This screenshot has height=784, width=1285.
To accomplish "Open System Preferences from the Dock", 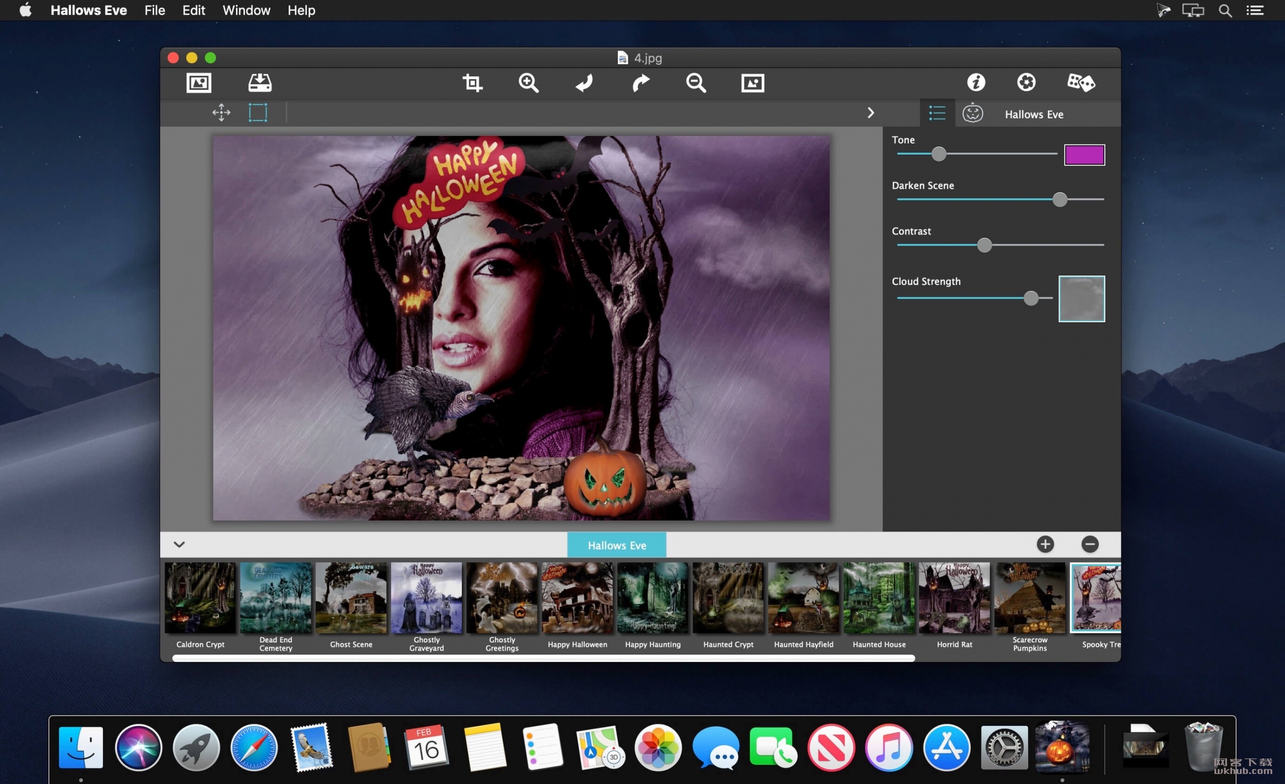I will (x=1004, y=747).
